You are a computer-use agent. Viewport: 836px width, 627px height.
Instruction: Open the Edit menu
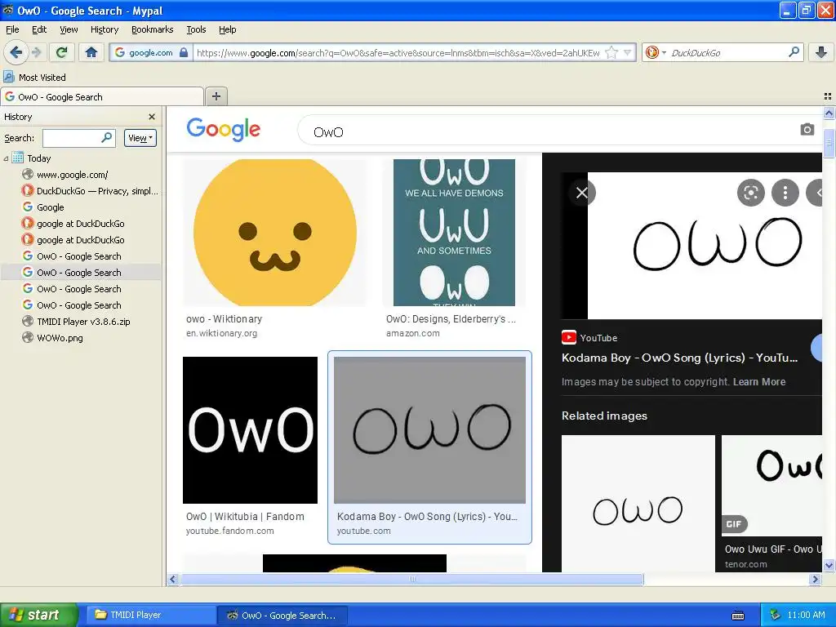coord(39,29)
